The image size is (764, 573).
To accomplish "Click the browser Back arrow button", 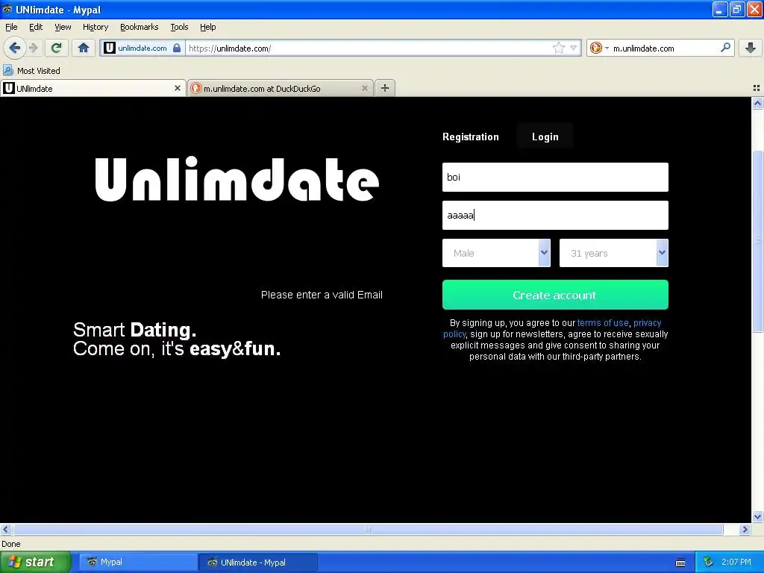I will (x=15, y=48).
